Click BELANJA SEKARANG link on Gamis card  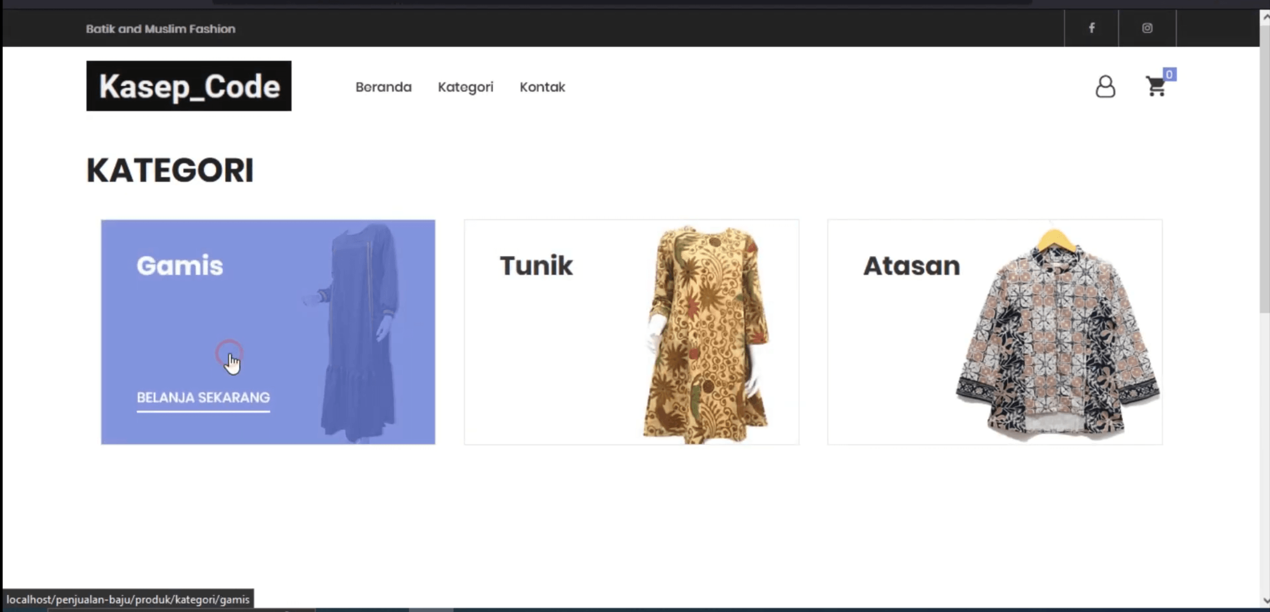pos(203,398)
